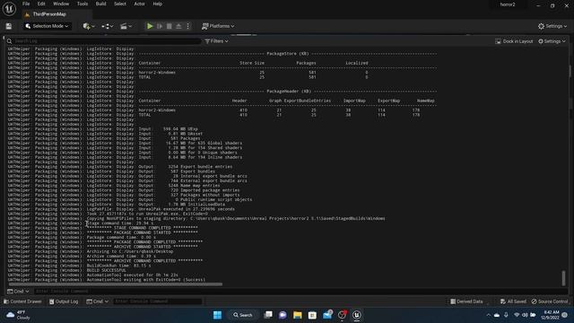Click the skip frame play button

[x=160, y=26]
